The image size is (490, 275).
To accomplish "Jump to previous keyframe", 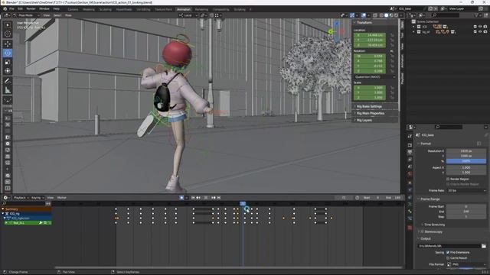I will (198, 198).
